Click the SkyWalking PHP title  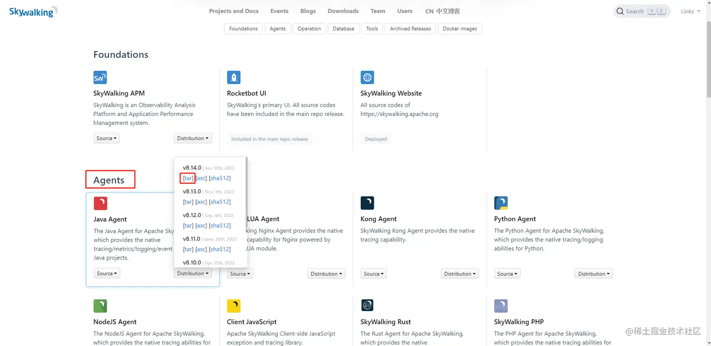[519, 322]
